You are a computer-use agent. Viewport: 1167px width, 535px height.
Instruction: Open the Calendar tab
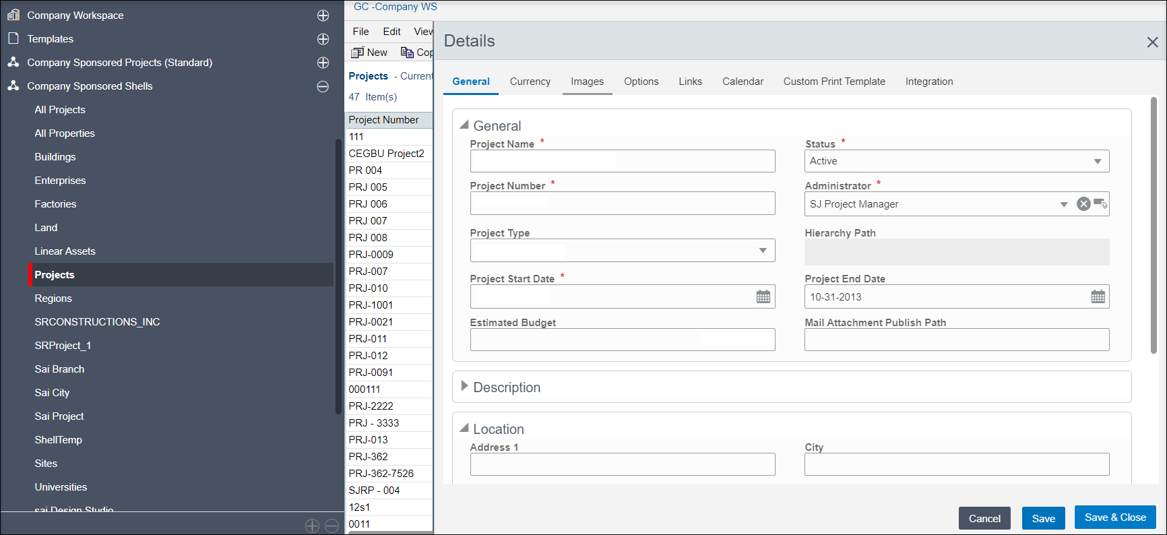coord(743,82)
